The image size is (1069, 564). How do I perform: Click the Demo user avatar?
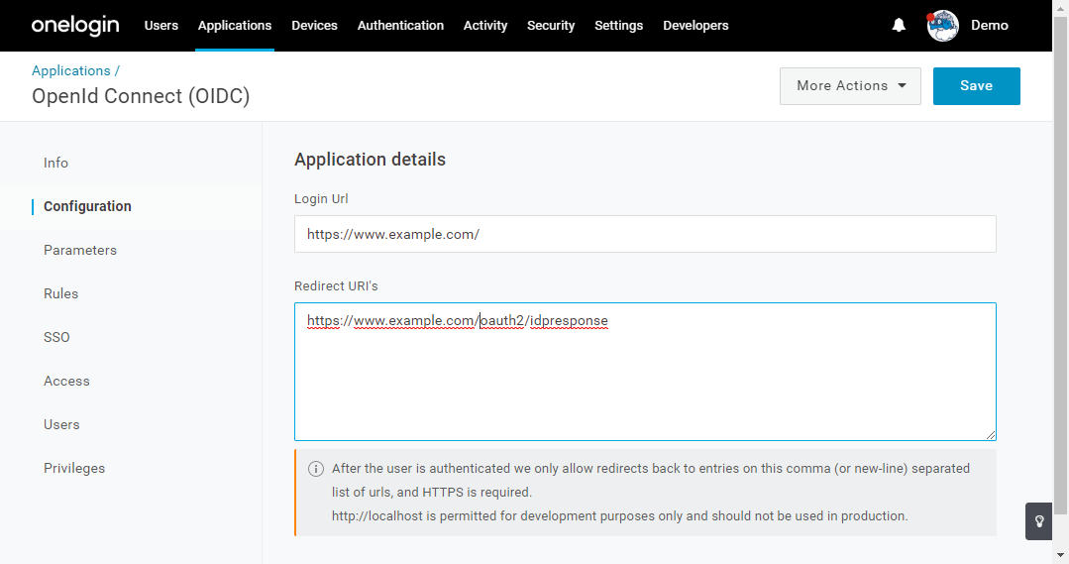943,26
